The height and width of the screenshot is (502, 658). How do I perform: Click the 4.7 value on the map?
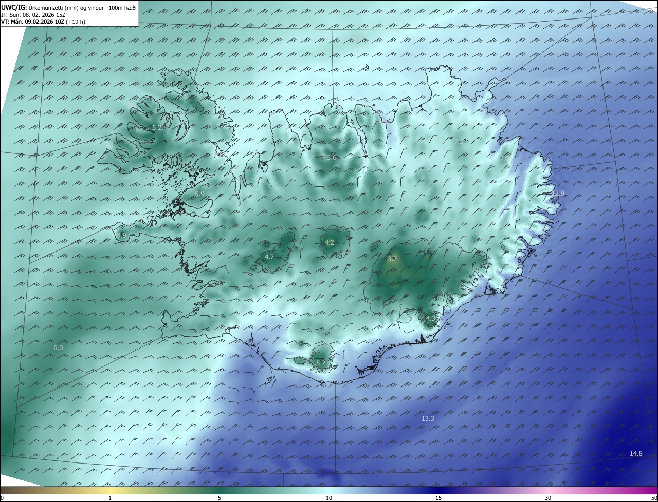(x=269, y=257)
